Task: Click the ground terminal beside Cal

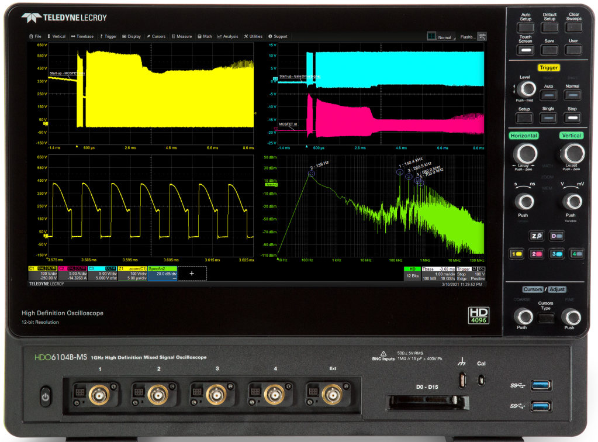Action: [462, 380]
